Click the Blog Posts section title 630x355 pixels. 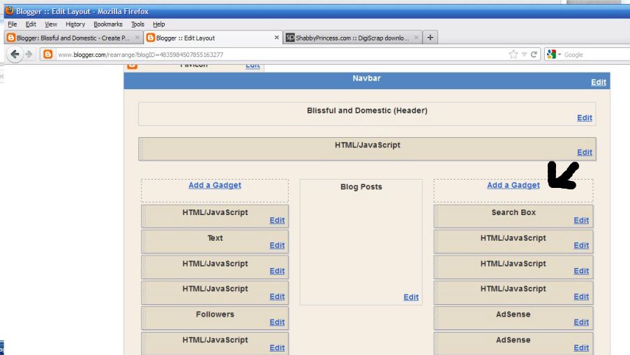(361, 187)
